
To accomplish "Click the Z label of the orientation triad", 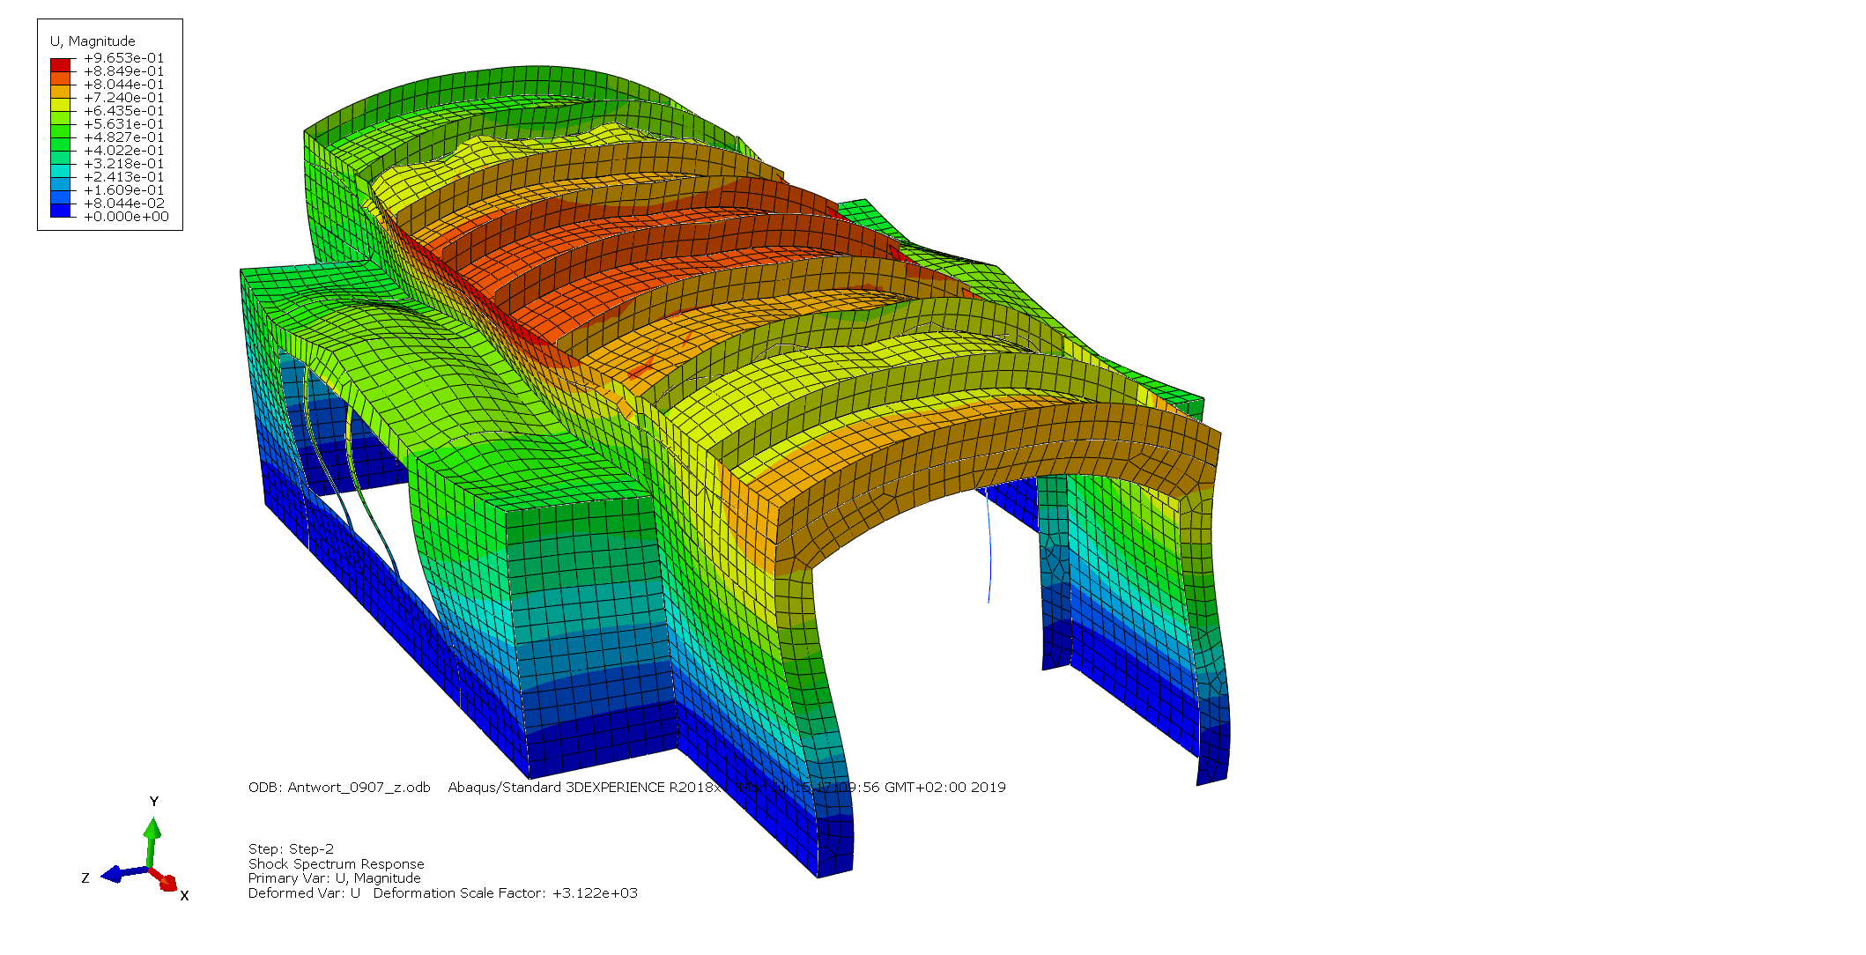I will pyautogui.click(x=85, y=878).
